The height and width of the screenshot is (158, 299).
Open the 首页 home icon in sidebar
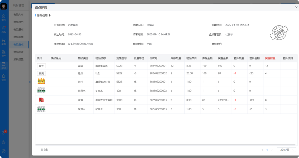(4, 17)
